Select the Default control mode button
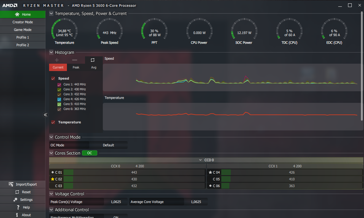This screenshot has width=364, height=218. point(108,145)
